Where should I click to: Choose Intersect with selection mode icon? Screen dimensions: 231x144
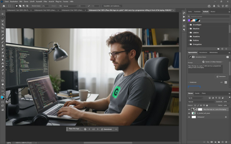pos(27,6)
